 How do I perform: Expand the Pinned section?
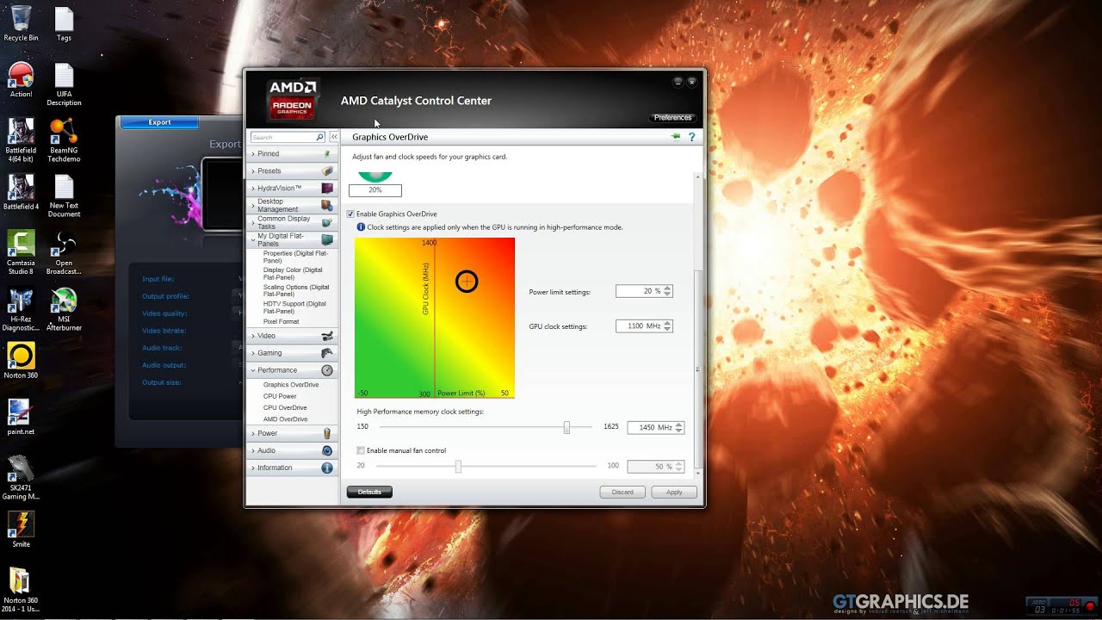[292, 153]
